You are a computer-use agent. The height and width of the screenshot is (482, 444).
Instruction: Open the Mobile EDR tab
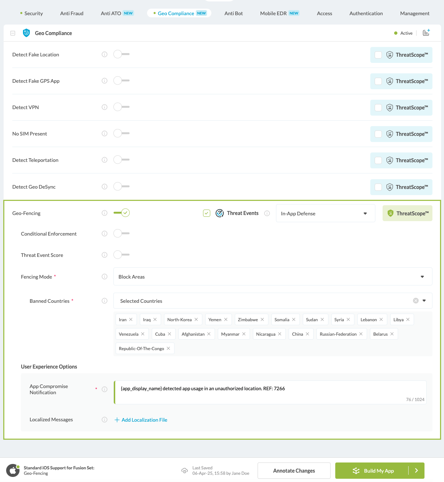273,13
